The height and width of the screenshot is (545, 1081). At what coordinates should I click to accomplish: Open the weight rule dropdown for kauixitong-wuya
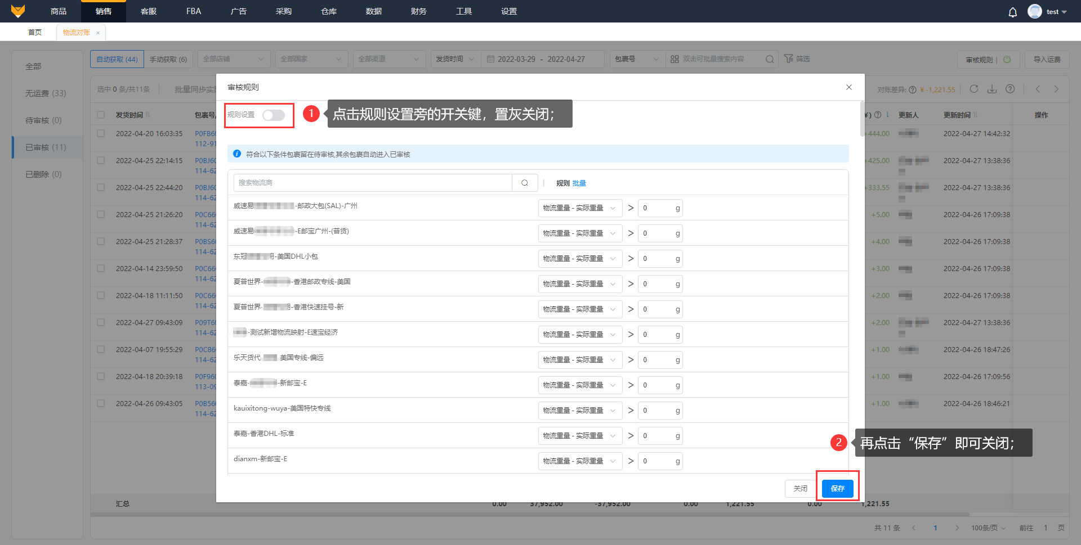click(x=579, y=411)
